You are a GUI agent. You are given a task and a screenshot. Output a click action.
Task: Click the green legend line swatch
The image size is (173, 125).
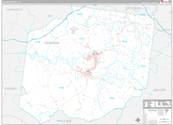tap(153, 123)
